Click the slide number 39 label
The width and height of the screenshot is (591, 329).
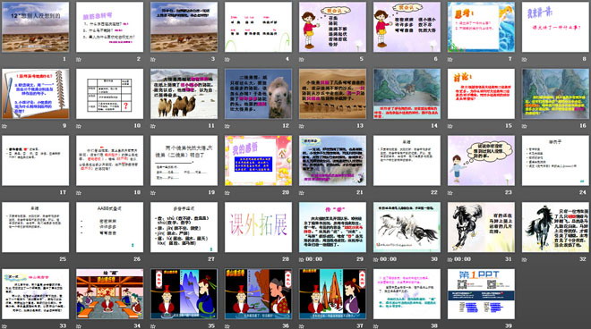pos(509,325)
